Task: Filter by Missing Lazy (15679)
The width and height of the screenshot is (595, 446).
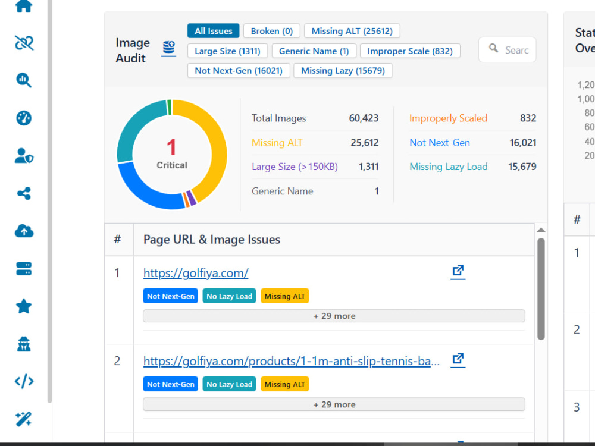Action: click(343, 71)
